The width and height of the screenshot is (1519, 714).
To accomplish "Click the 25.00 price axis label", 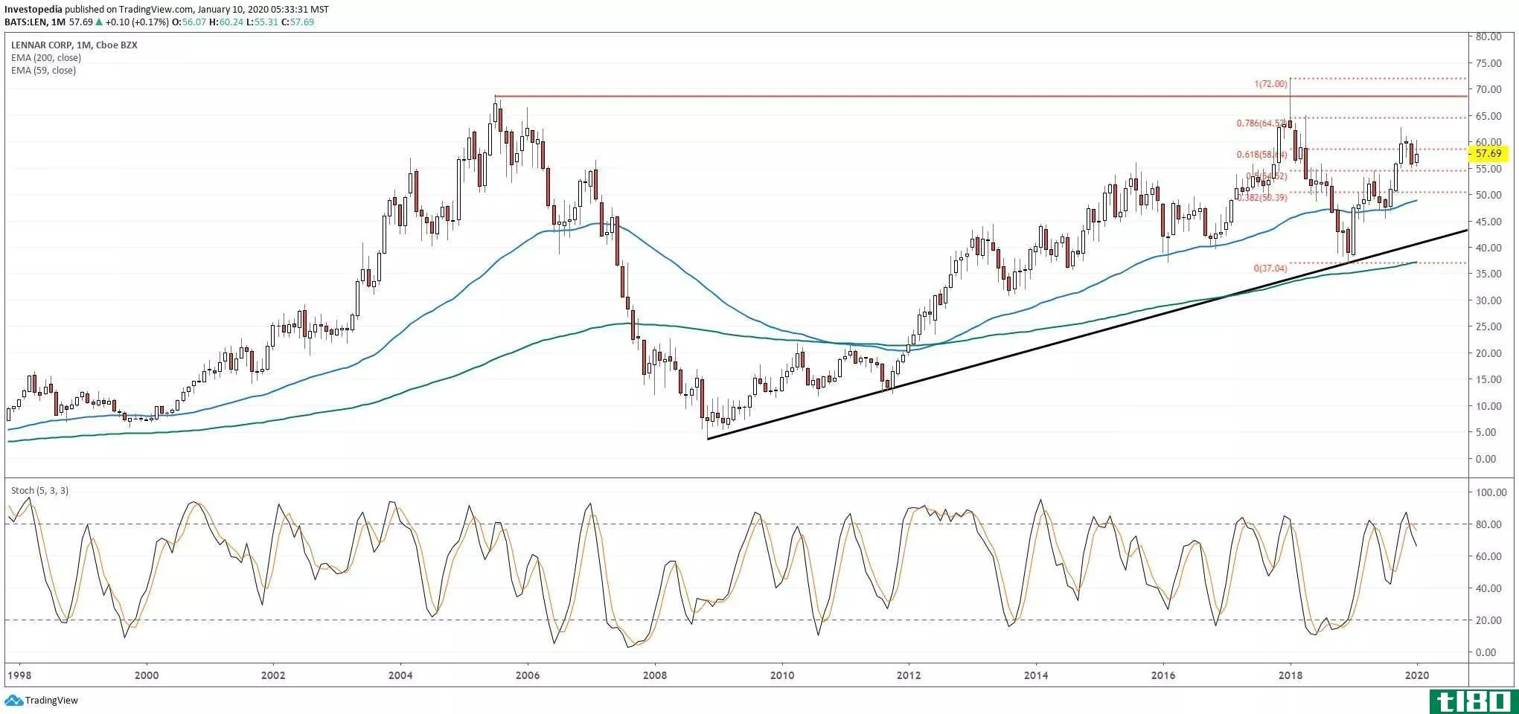I will point(1488,327).
